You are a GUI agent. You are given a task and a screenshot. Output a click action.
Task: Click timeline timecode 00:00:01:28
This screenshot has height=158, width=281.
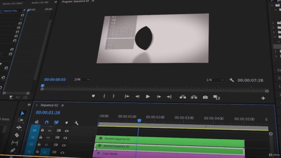[x=48, y=112]
